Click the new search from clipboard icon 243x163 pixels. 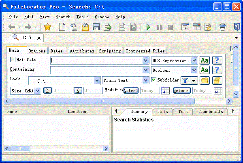click(73, 27)
